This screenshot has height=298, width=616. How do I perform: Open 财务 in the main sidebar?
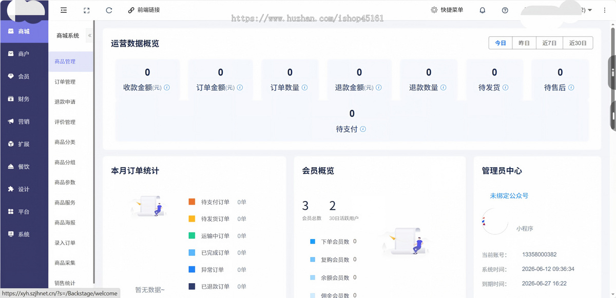point(24,99)
